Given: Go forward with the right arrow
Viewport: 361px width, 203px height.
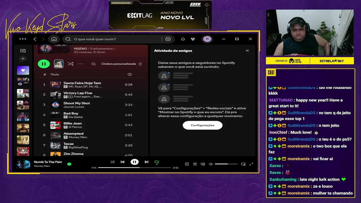Looking at the screenshot, I should coord(43,39).
